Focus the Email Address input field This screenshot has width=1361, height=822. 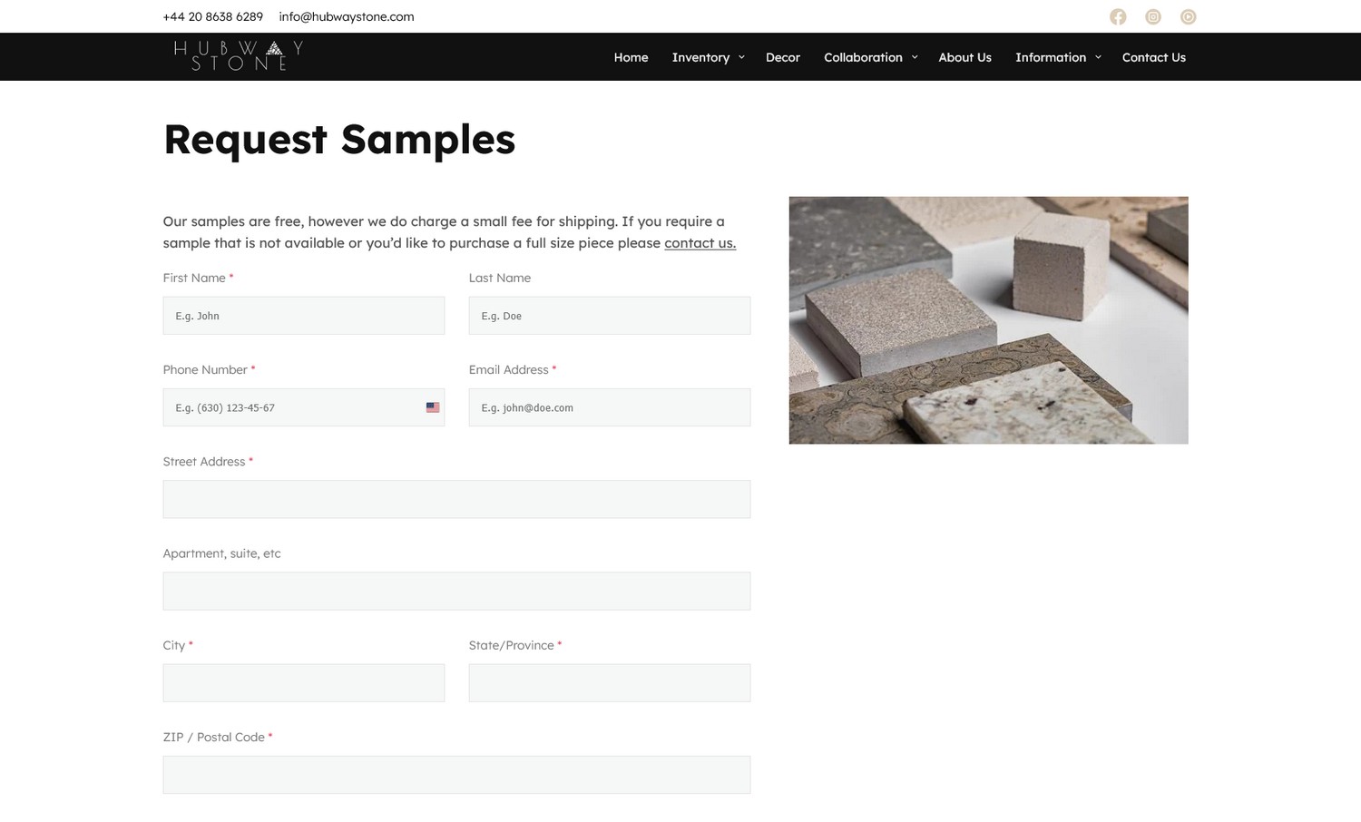[610, 407]
